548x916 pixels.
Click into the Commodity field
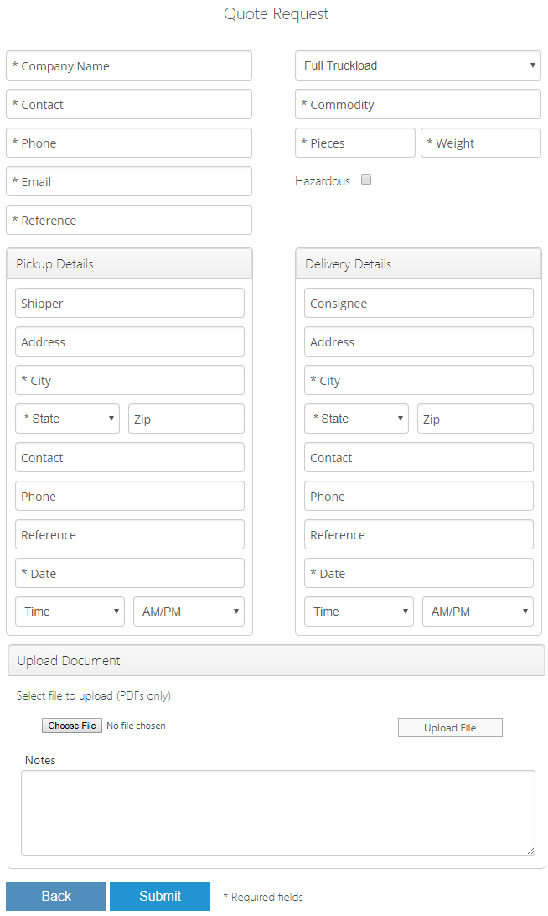(418, 104)
